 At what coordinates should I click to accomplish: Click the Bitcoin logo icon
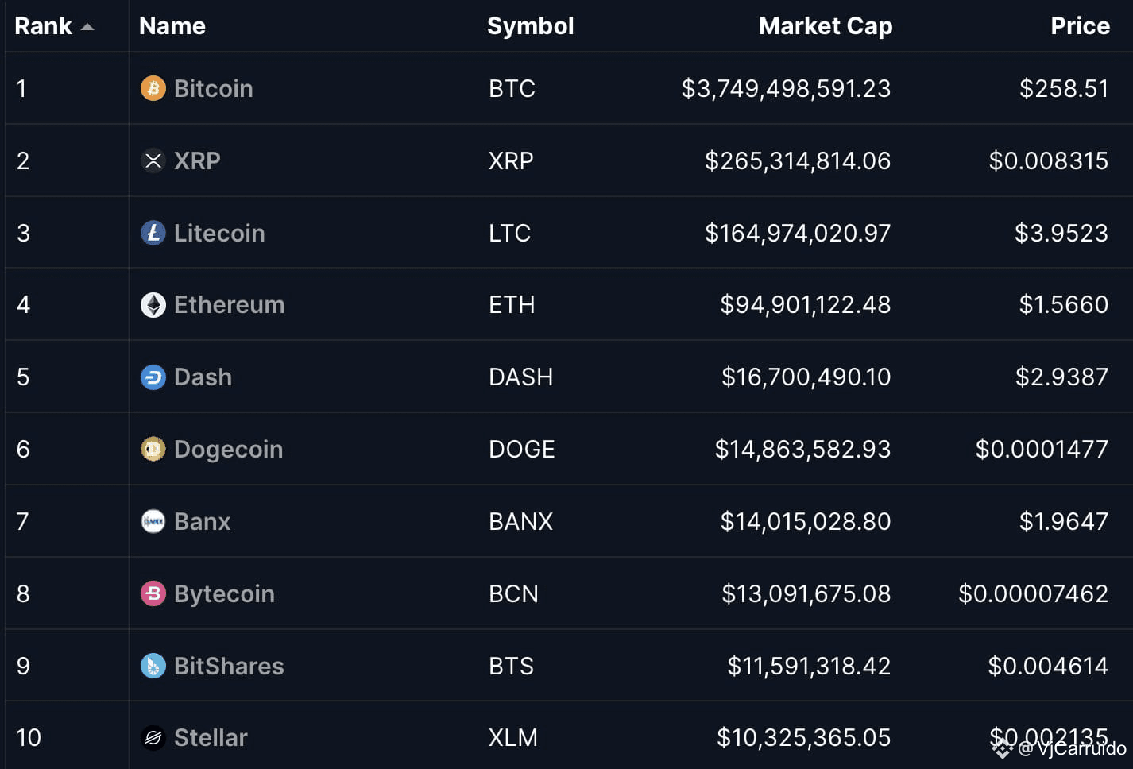pos(153,88)
